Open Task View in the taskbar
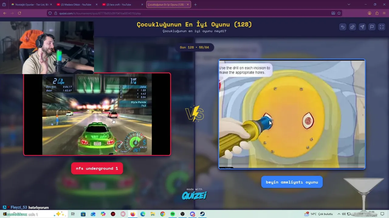This screenshot has width=389, height=218. pyautogui.click(x=73, y=214)
